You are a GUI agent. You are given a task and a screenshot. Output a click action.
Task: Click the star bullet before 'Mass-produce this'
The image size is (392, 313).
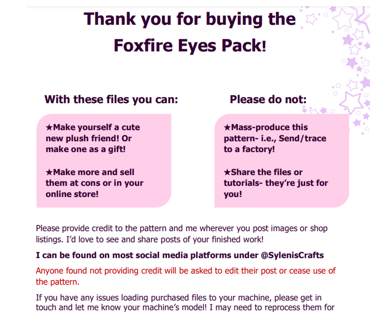point(227,127)
